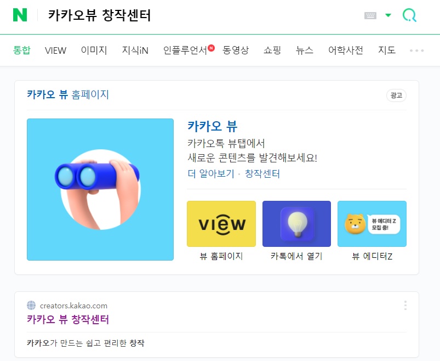Click the binoculars banner image
This screenshot has width=440, height=361.
coord(100,190)
